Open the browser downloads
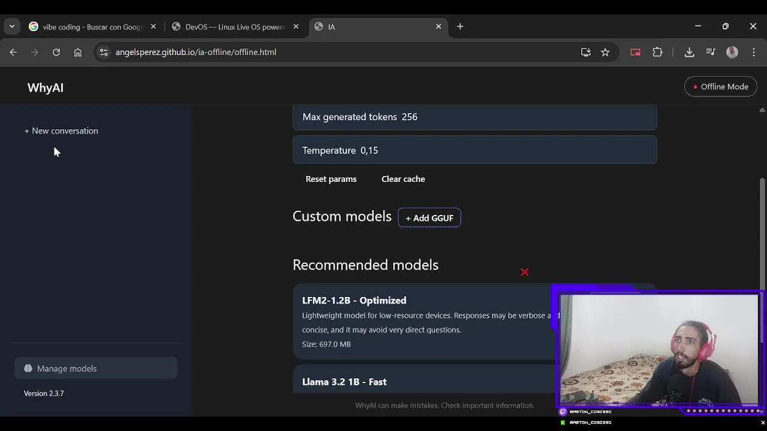Image resolution: width=767 pixels, height=431 pixels. [689, 52]
